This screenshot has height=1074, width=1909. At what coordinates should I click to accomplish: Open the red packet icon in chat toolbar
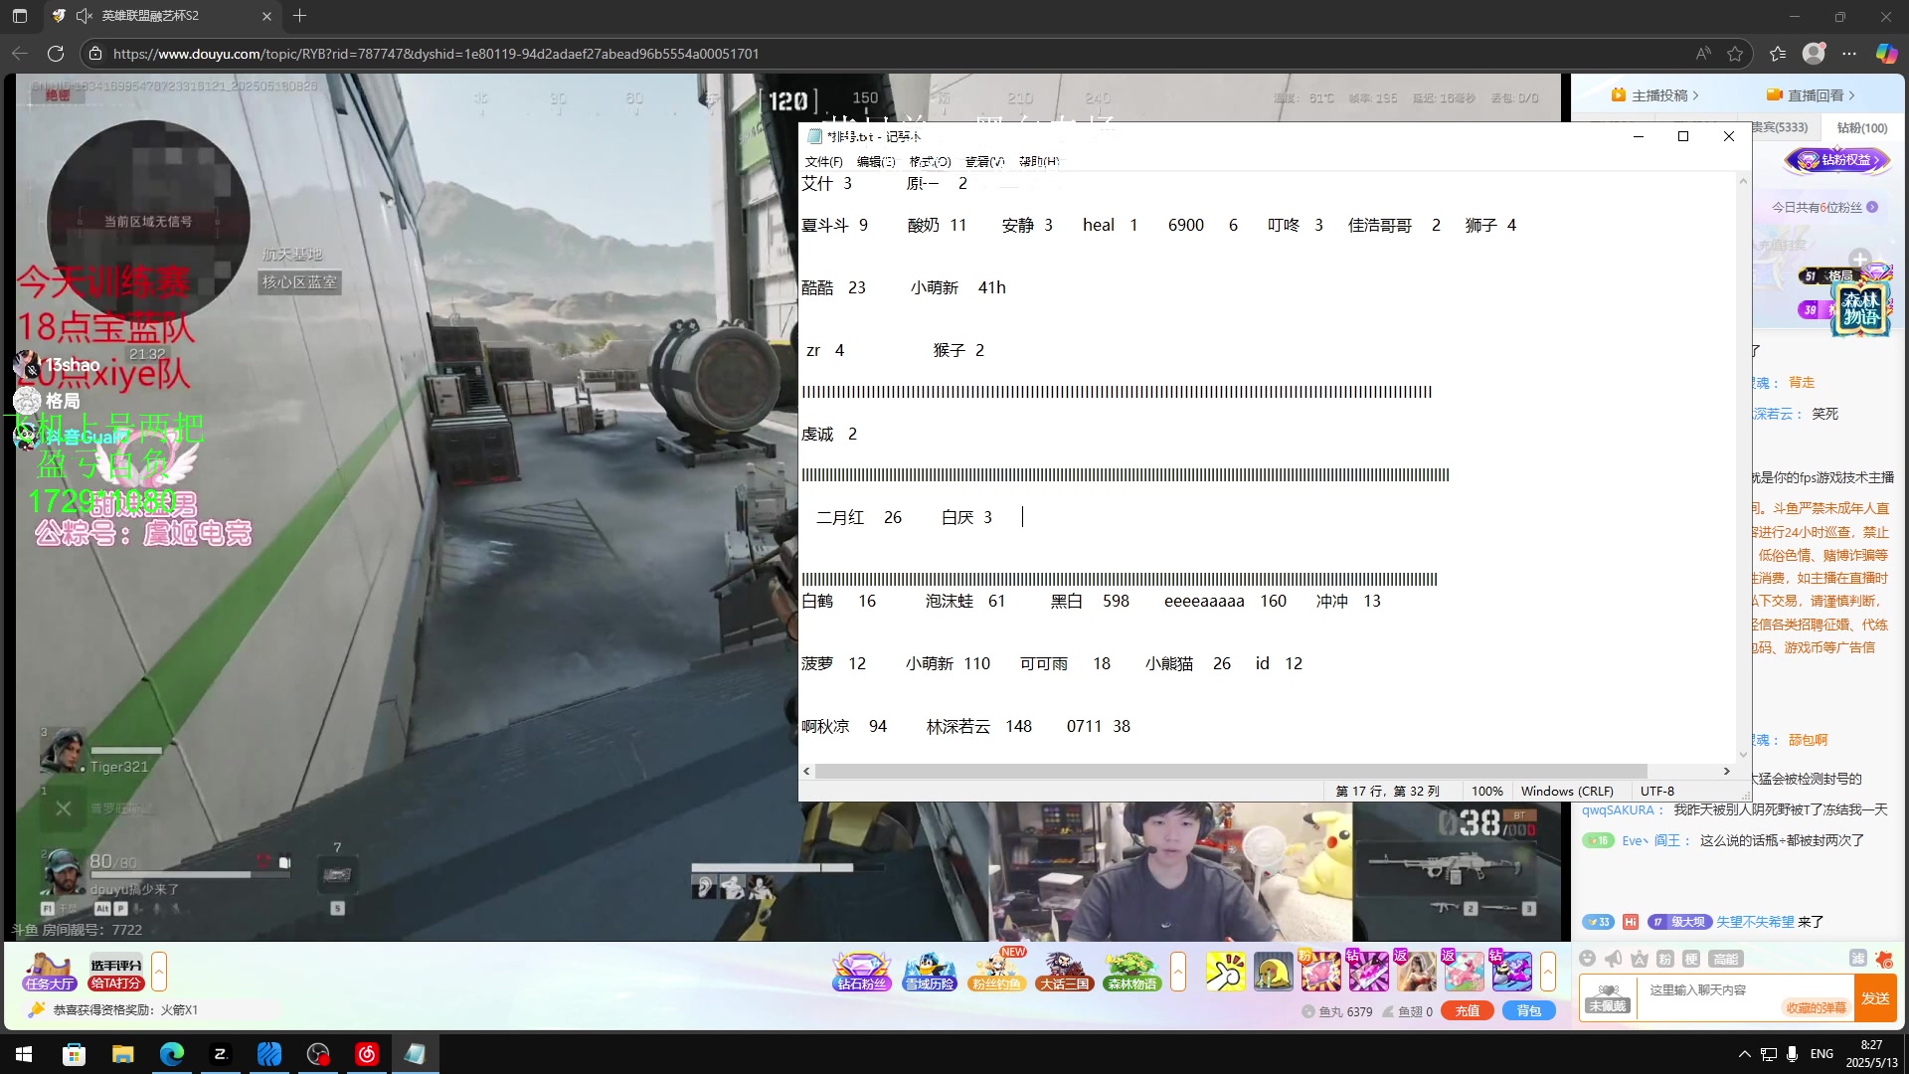(1883, 959)
